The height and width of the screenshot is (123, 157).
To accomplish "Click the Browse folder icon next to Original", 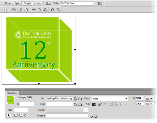I will coord(96,116).
